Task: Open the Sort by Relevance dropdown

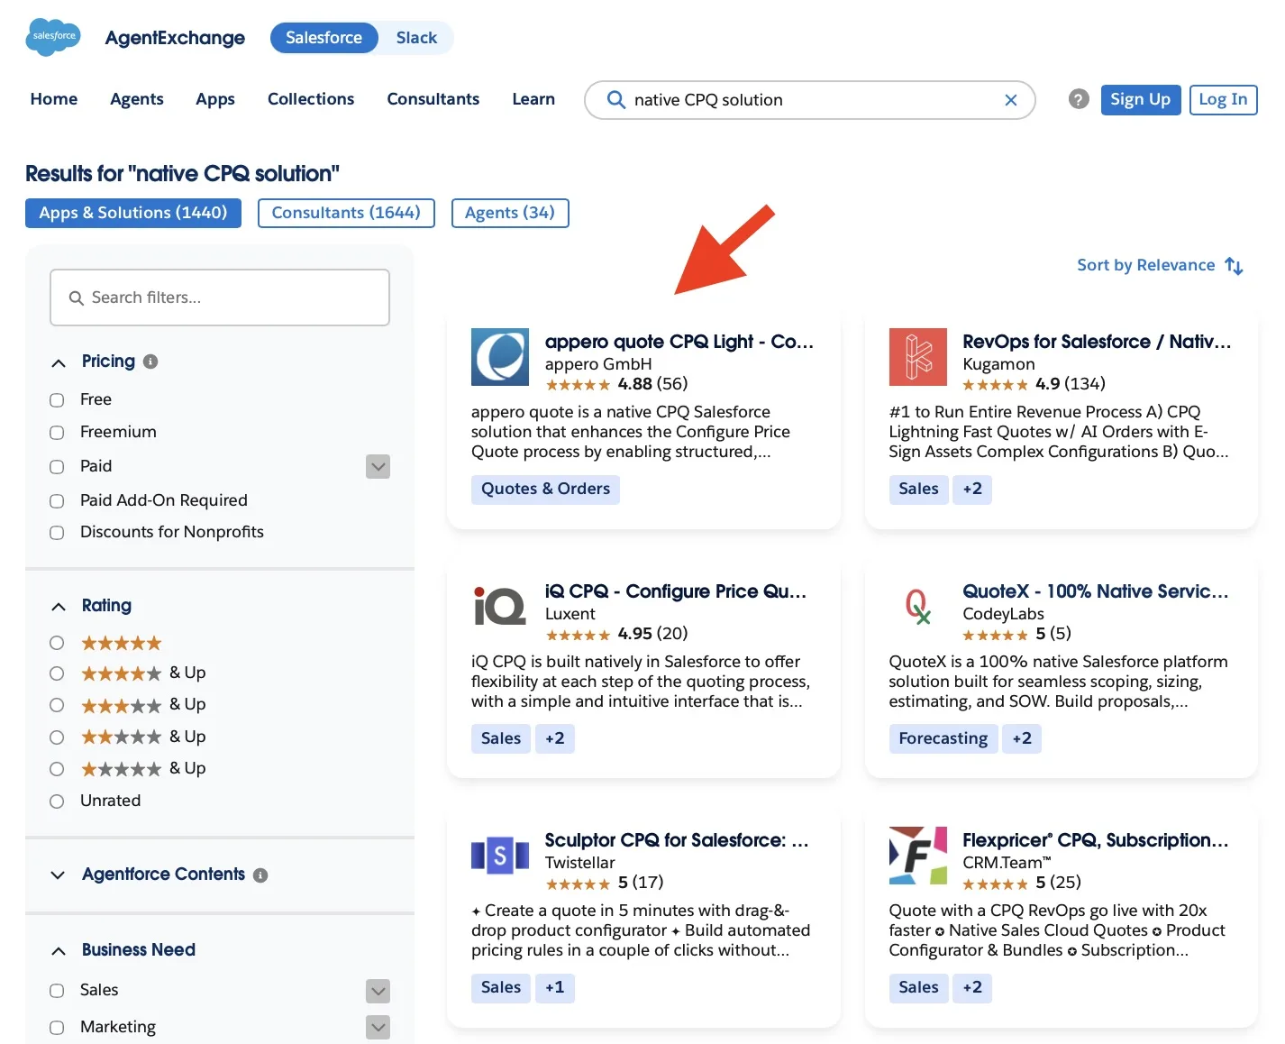Action: point(1160,266)
